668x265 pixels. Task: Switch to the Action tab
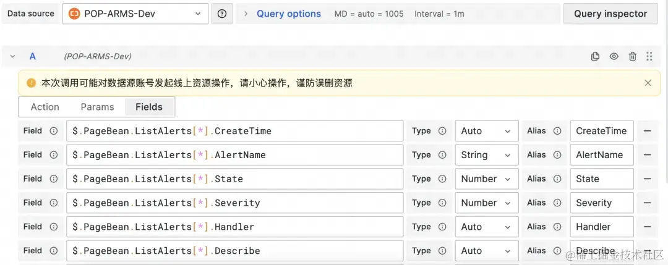(x=45, y=107)
